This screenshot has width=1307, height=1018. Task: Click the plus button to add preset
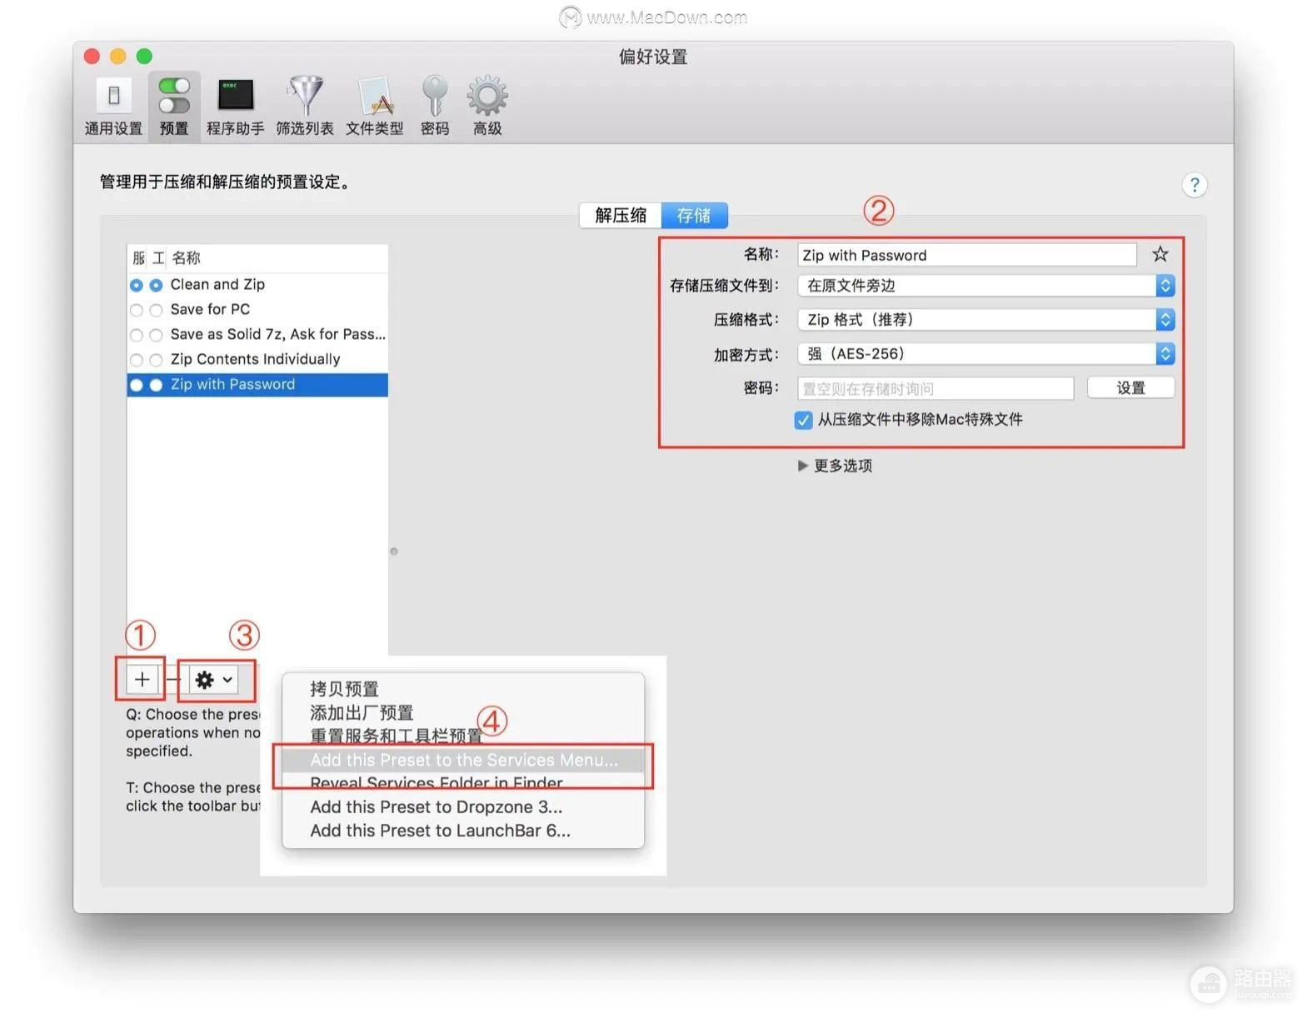142,680
